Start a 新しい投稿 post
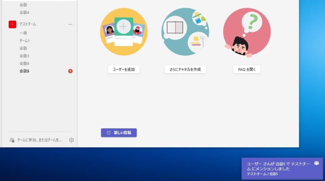Image resolution: width=325 pixels, height=181 pixels. point(119,133)
